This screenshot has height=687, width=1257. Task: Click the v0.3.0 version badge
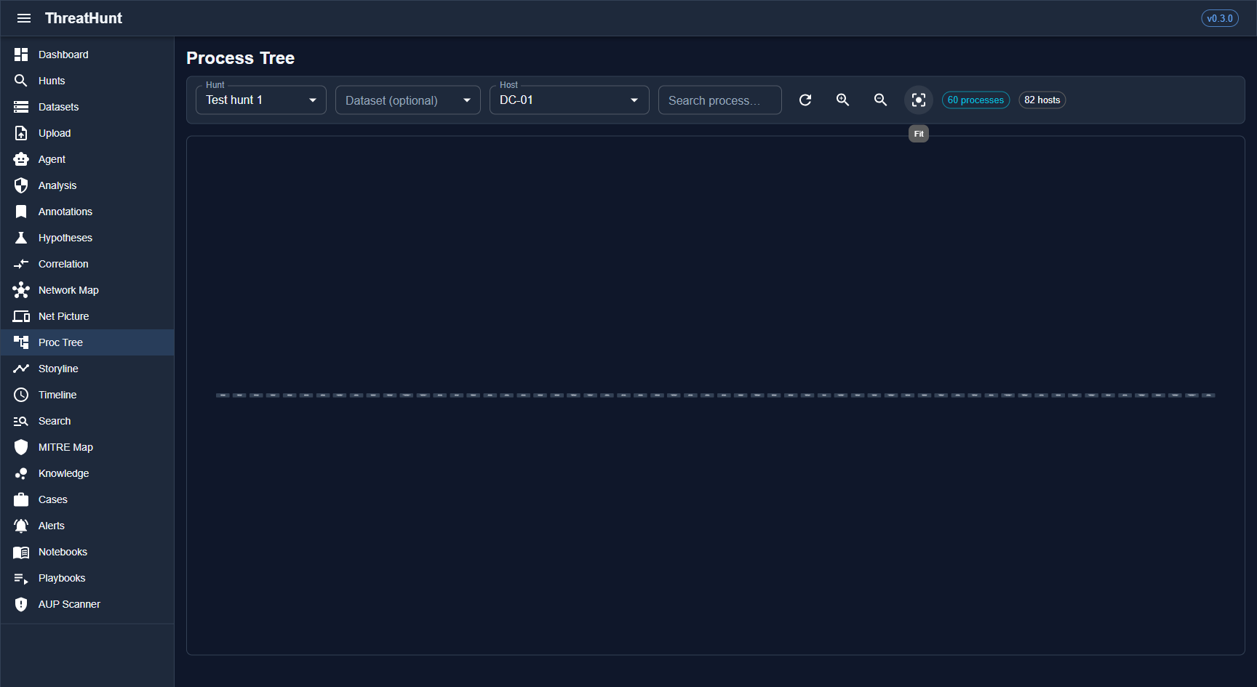tap(1220, 18)
